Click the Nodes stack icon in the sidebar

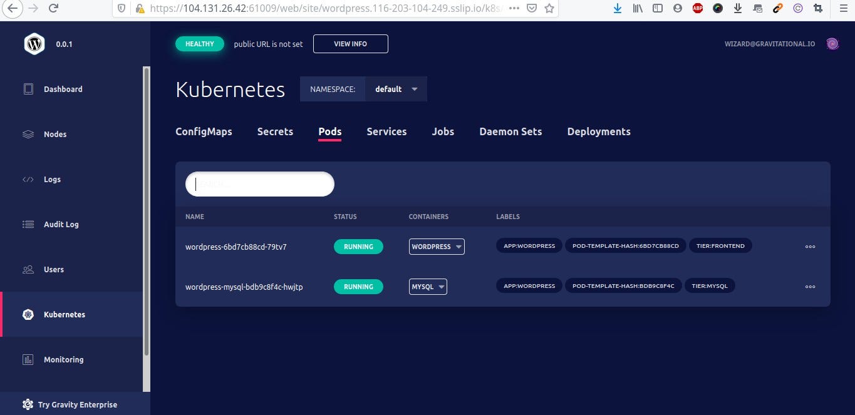(x=28, y=134)
